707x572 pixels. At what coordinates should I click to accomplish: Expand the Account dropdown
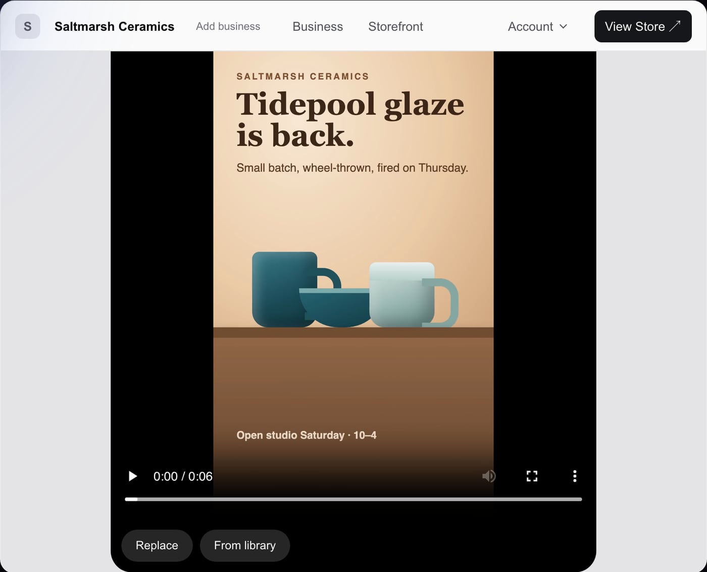click(537, 26)
